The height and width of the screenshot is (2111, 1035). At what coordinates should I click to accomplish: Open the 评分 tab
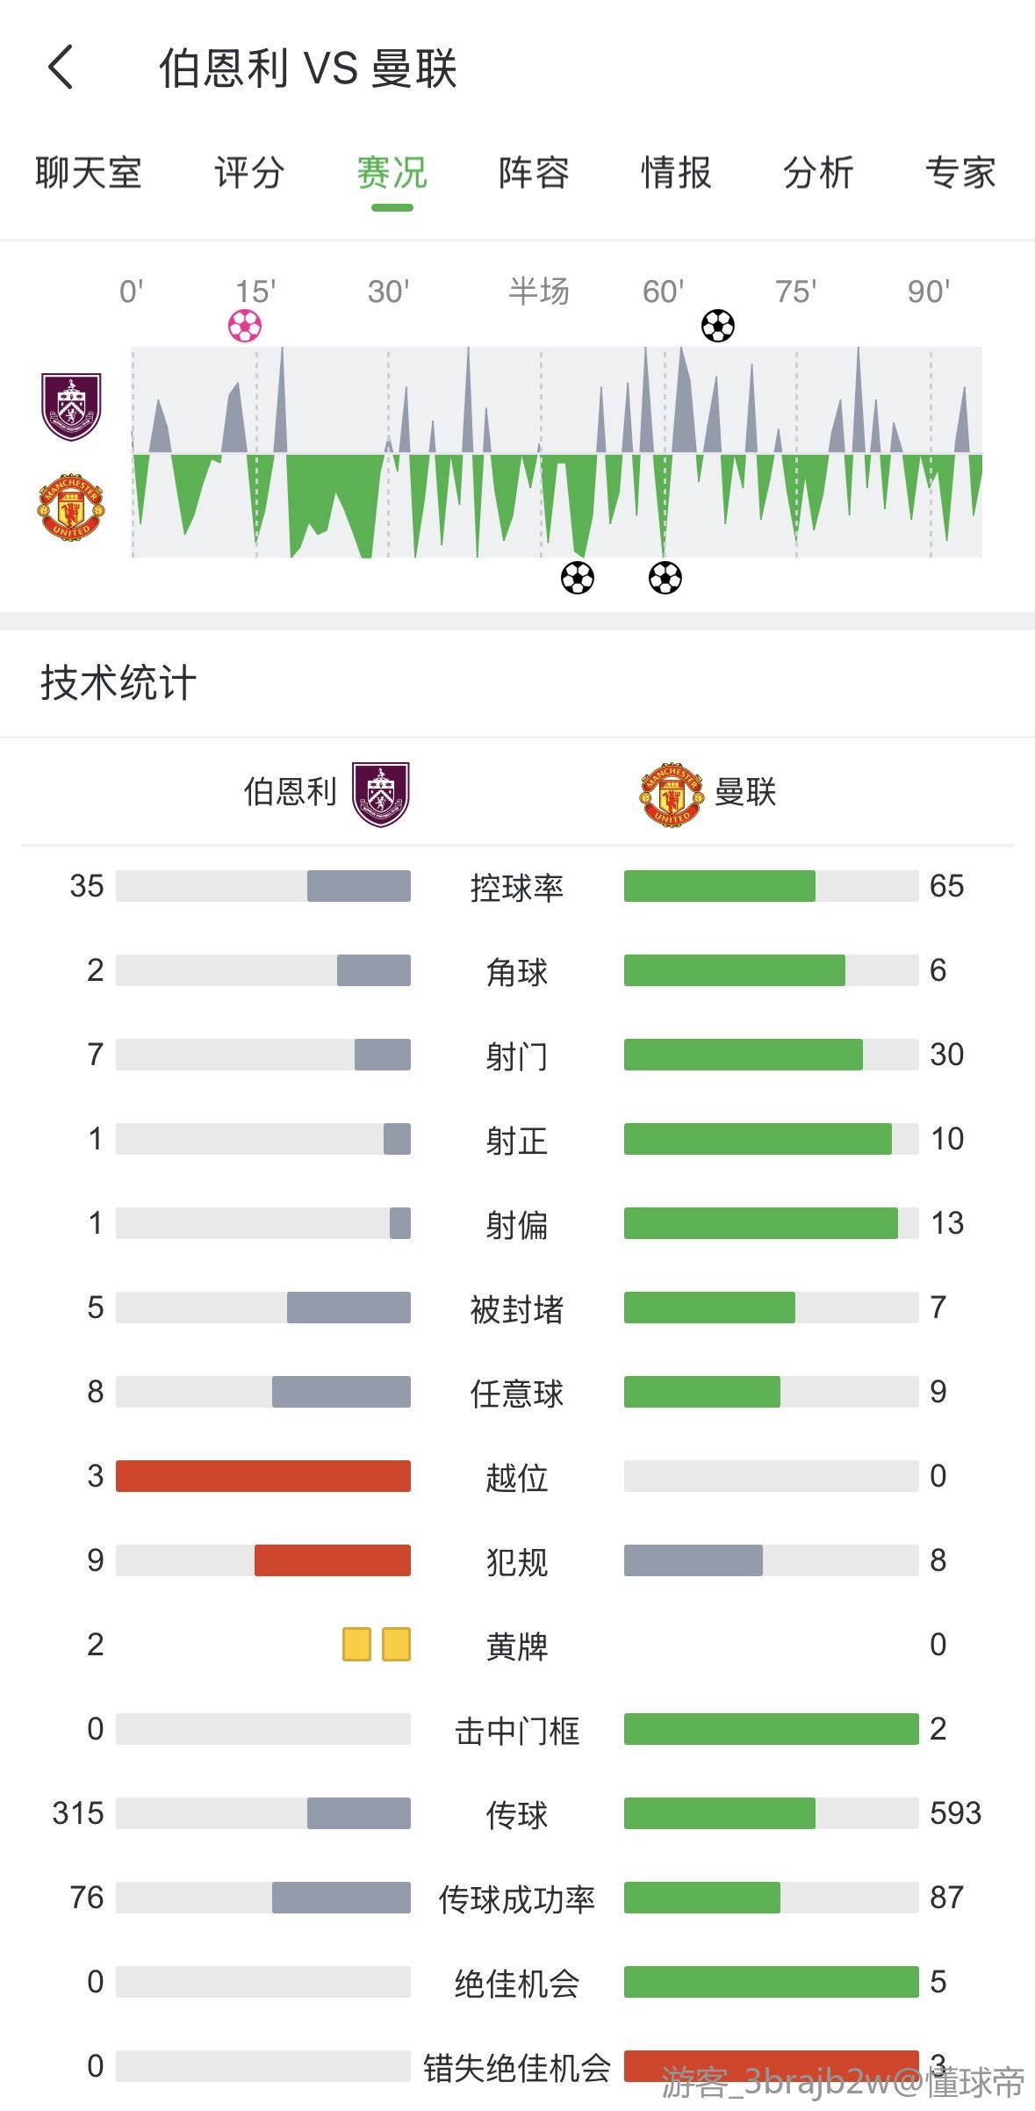coord(249,173)
